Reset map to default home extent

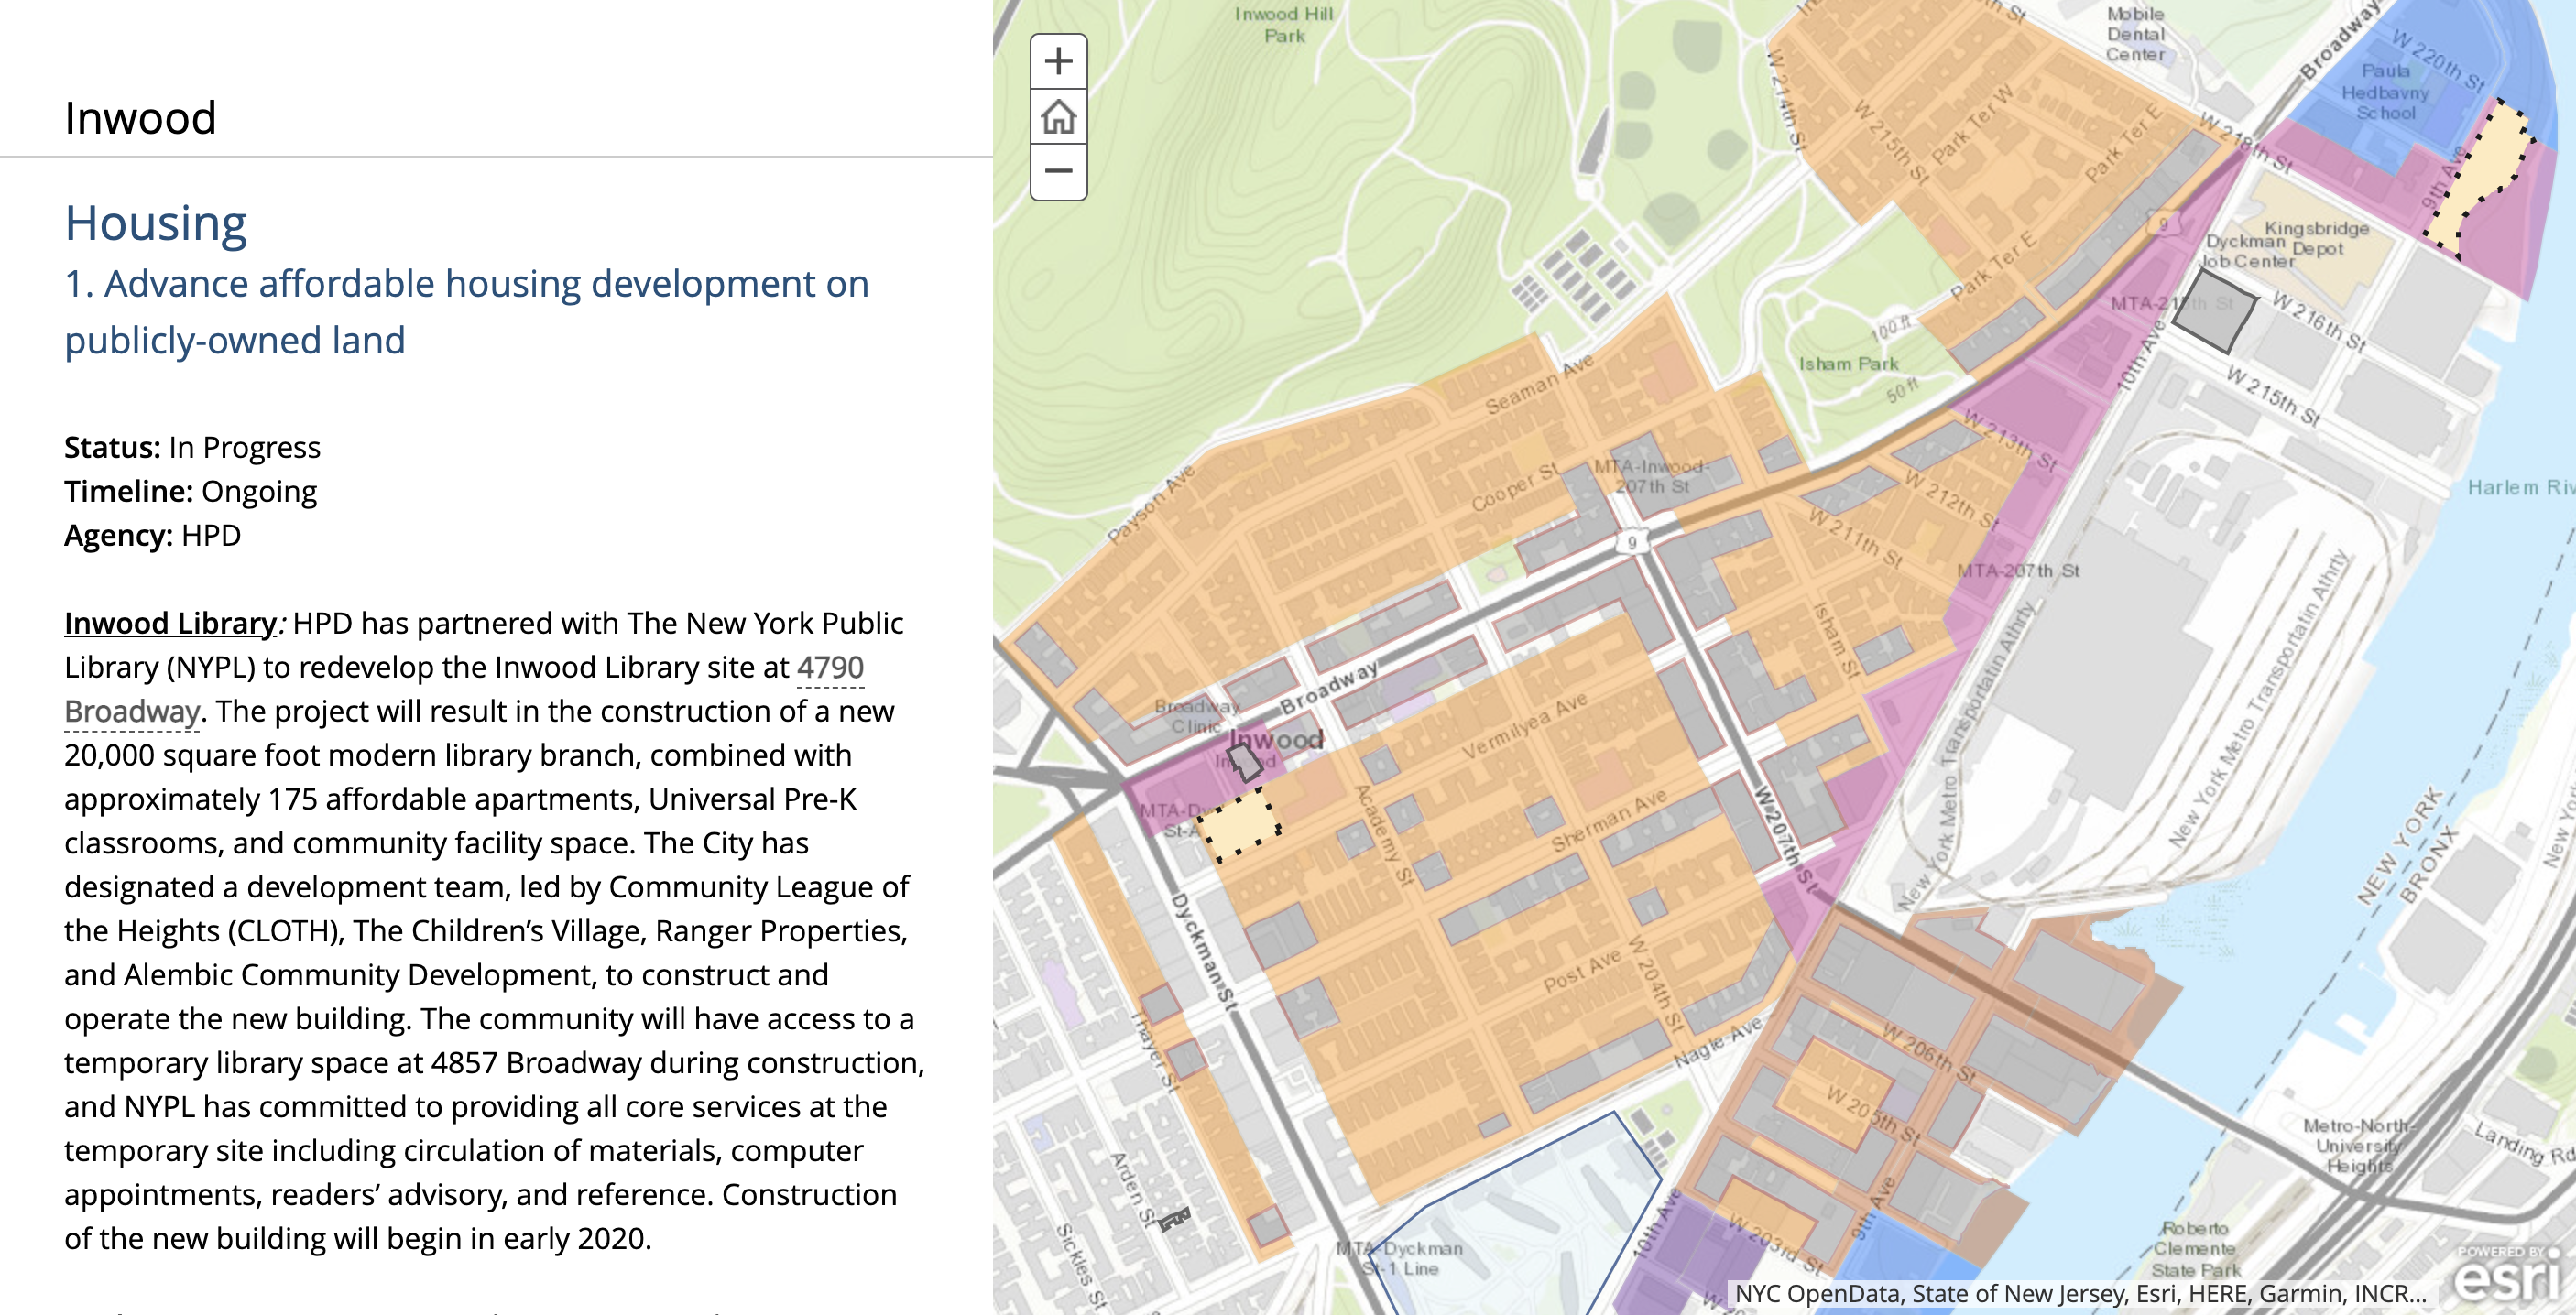tap(1058, 117)
